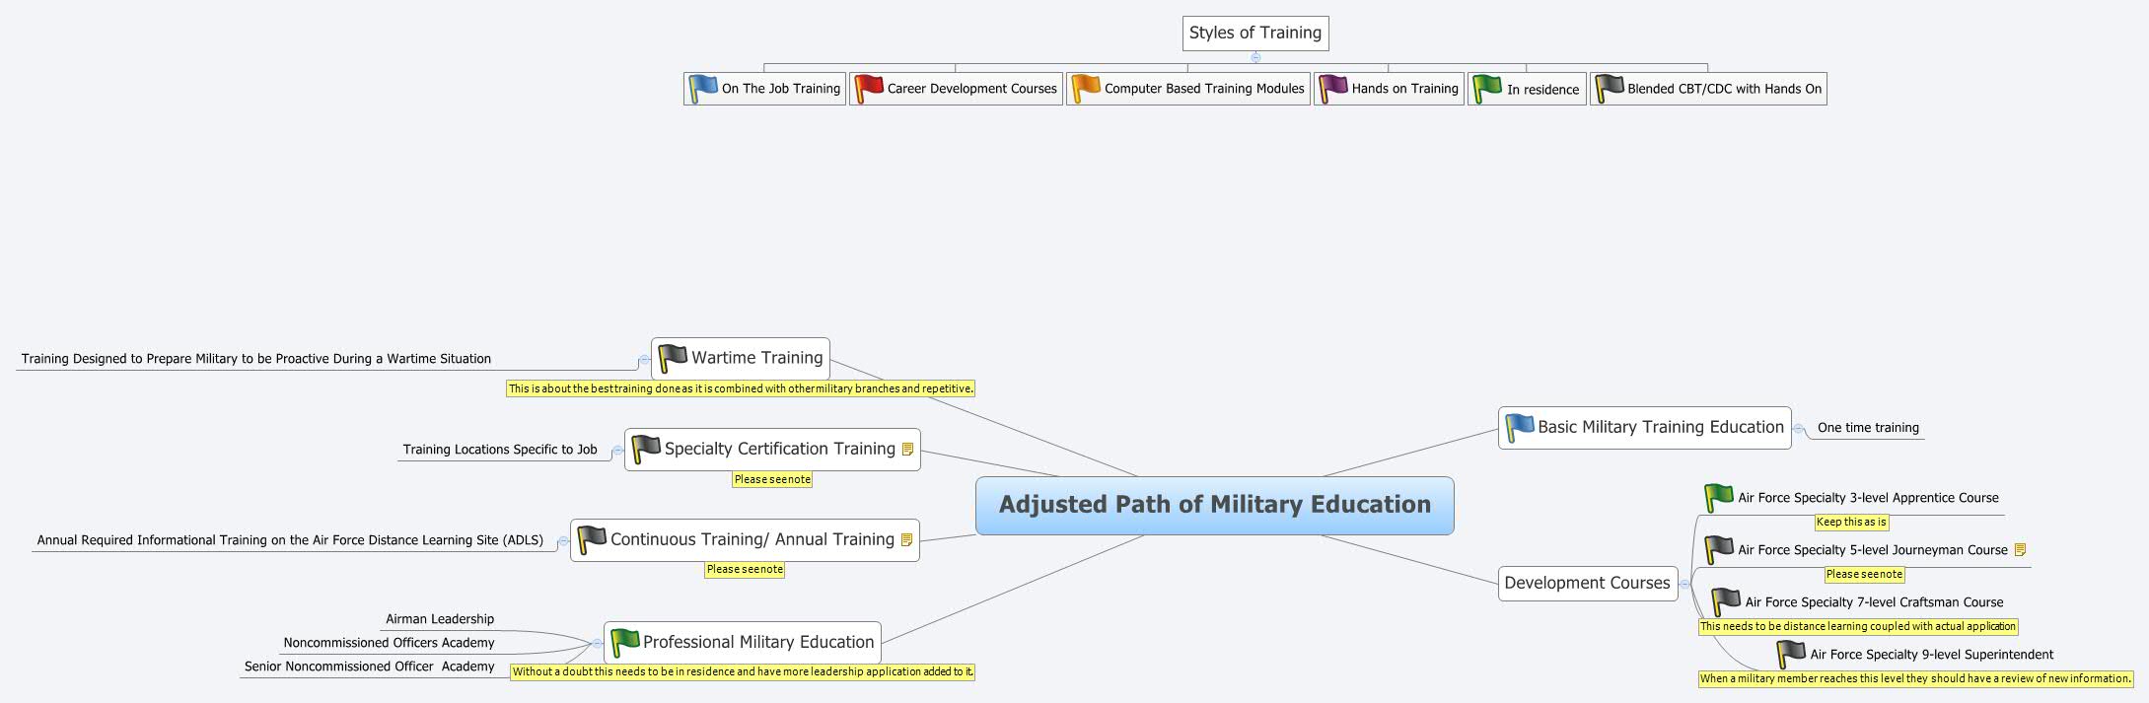Viewport: 2149px width, 703px height.
Task: Select Air Force Specialty 5-level Journeyman Course text
Action: pos(1872,550)
